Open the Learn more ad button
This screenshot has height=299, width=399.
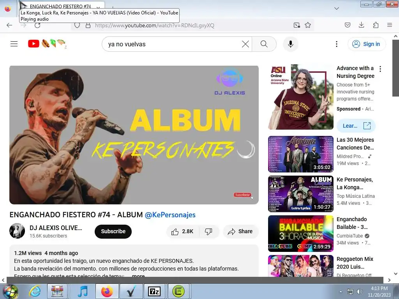pyautogui.click(x=356, y=126)
